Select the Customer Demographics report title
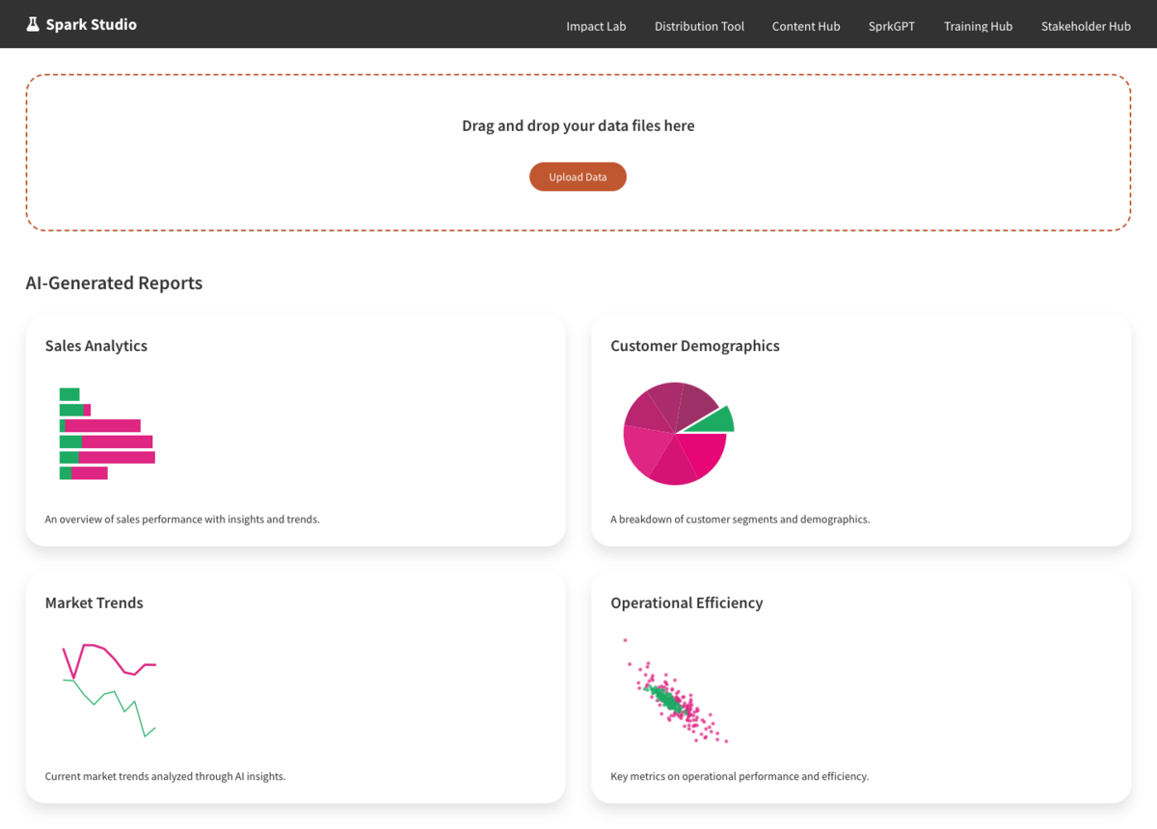The height and width of the screenshot is (829, 1157). coord(694,346)
